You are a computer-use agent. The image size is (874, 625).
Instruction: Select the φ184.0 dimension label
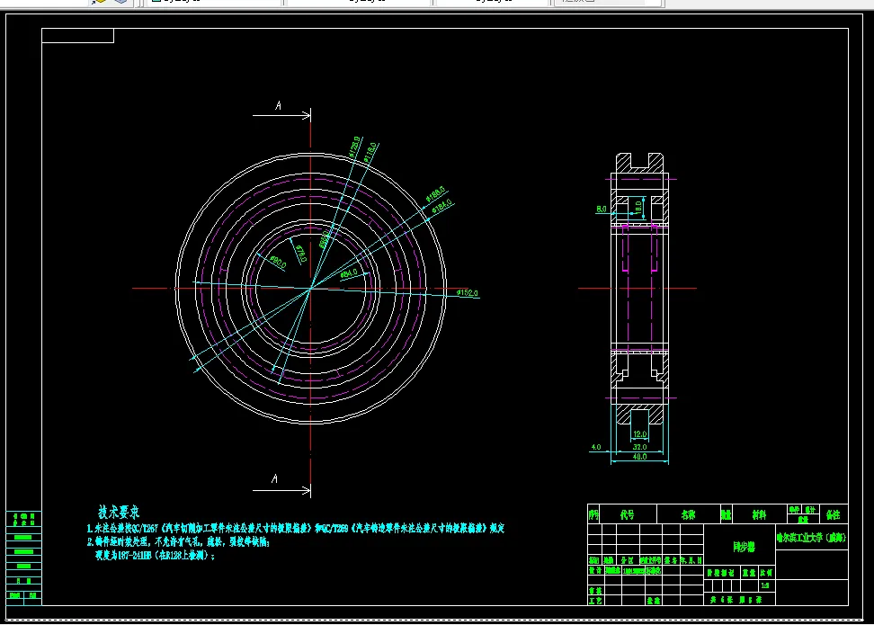coord(442,205)
